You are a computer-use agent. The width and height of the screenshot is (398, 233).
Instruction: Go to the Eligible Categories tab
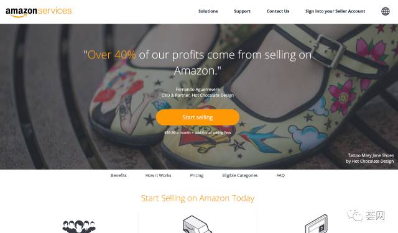pos(240,175)
